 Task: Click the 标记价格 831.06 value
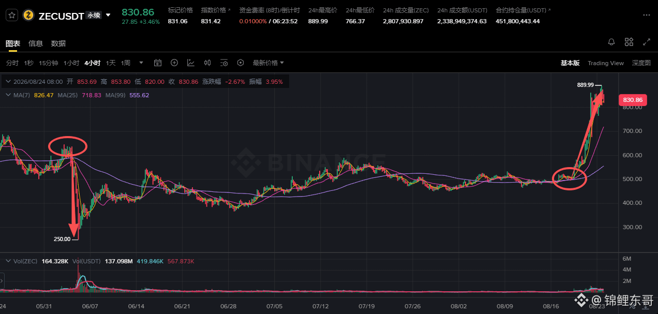[177, 21]
